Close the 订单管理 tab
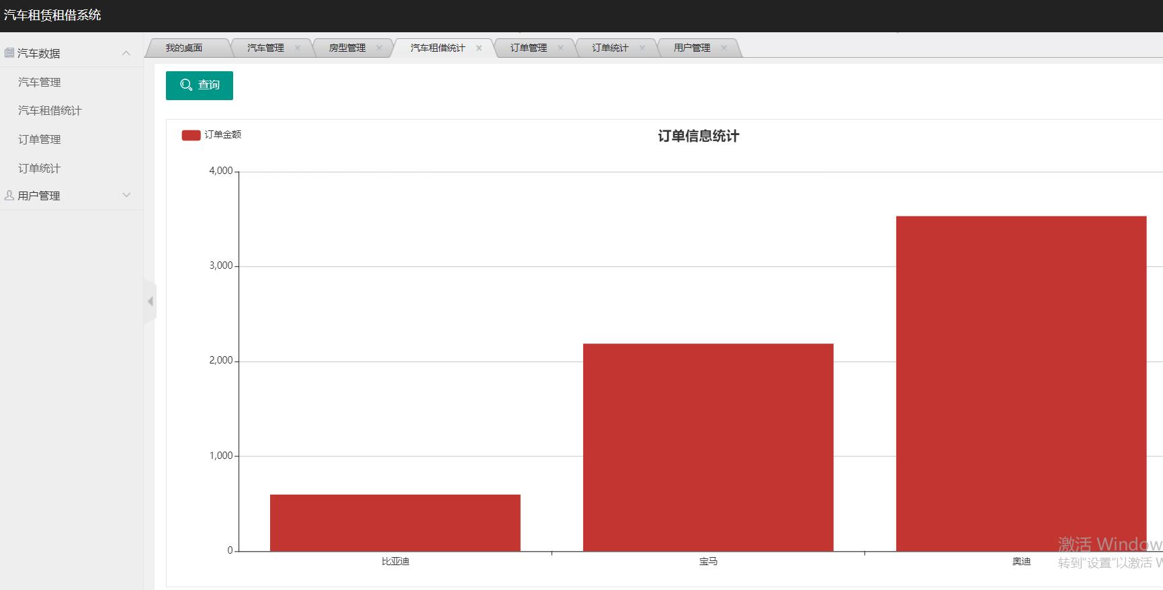 [560, 48]
